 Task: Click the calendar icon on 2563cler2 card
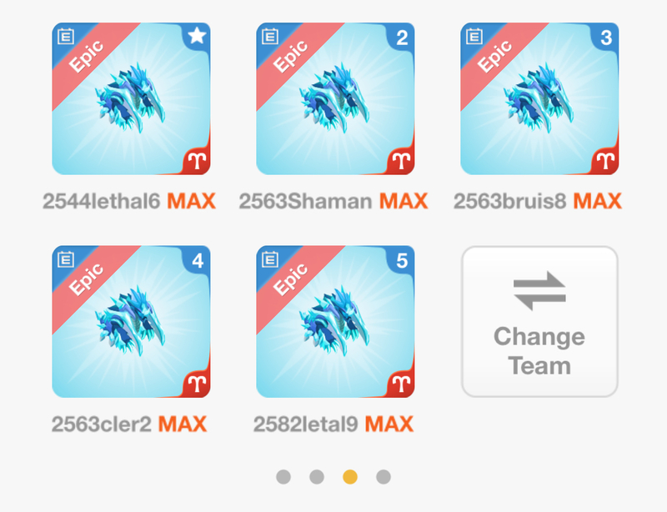(66, 259)
